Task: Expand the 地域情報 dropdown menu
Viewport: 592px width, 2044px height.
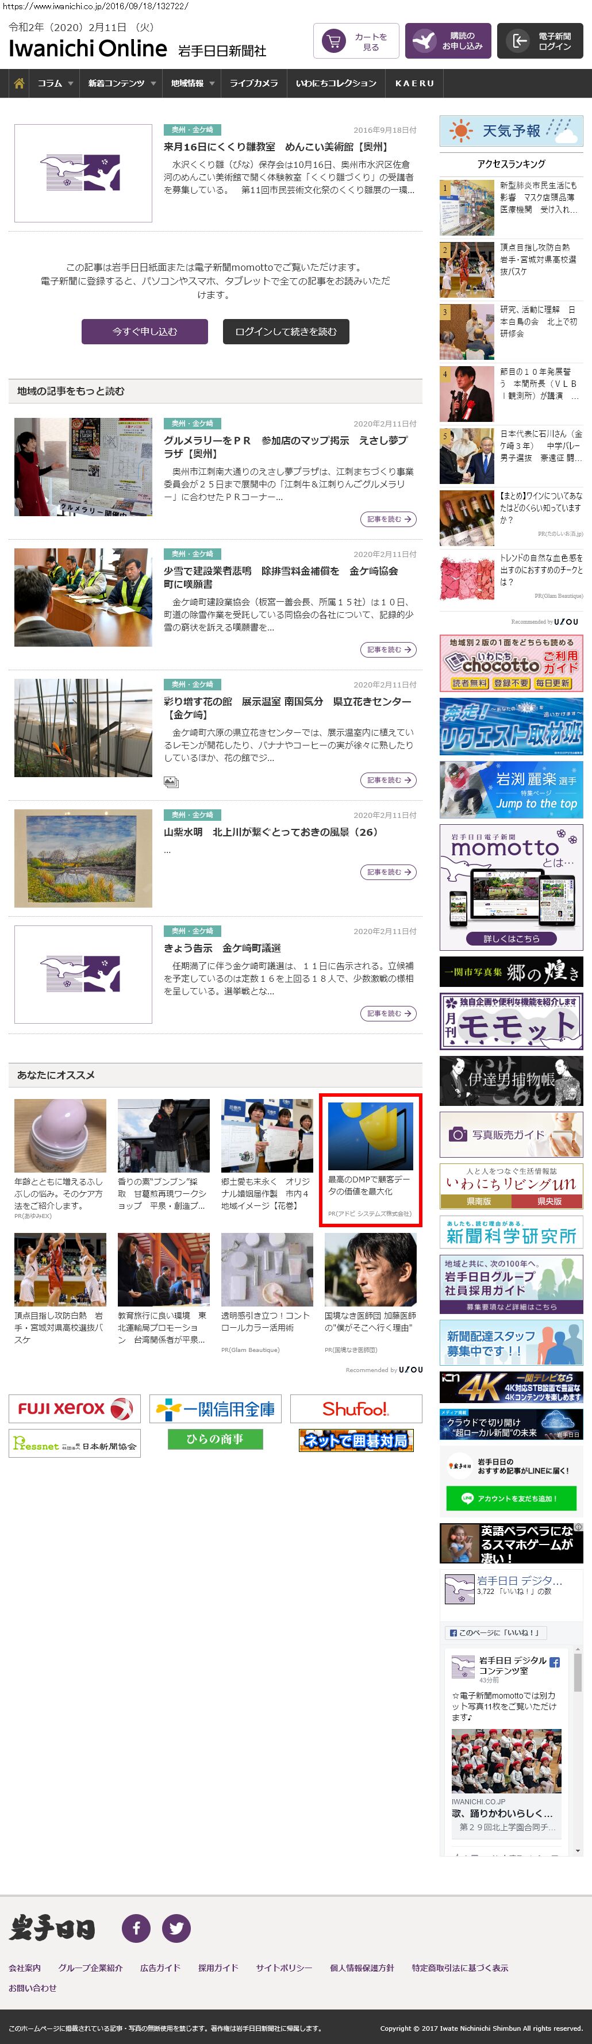Action: pos(192,83)
